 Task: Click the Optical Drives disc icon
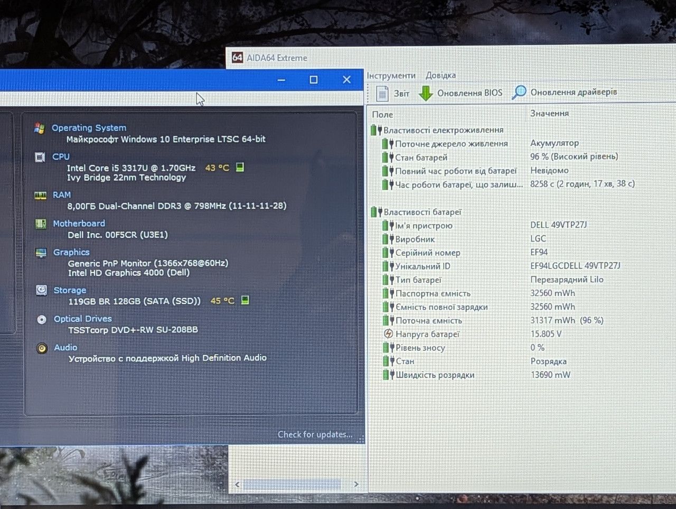pos(42,319)
